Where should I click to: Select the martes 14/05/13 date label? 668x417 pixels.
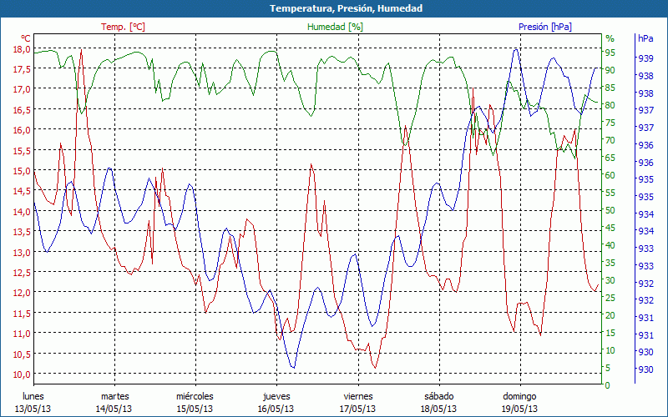[114, 402]
